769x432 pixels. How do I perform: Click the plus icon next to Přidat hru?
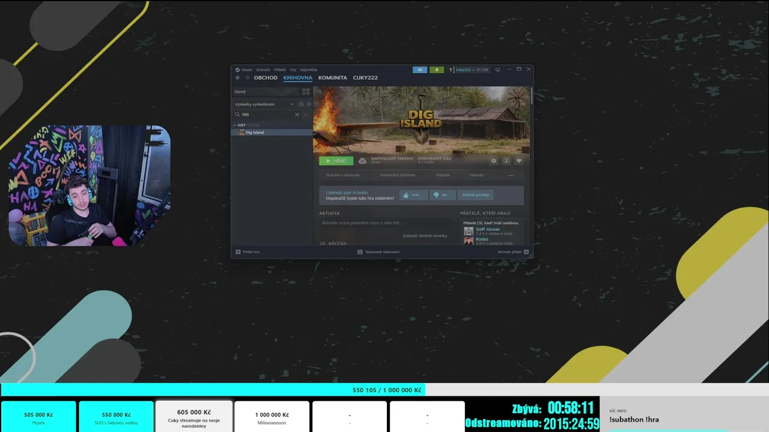point(238,252)
